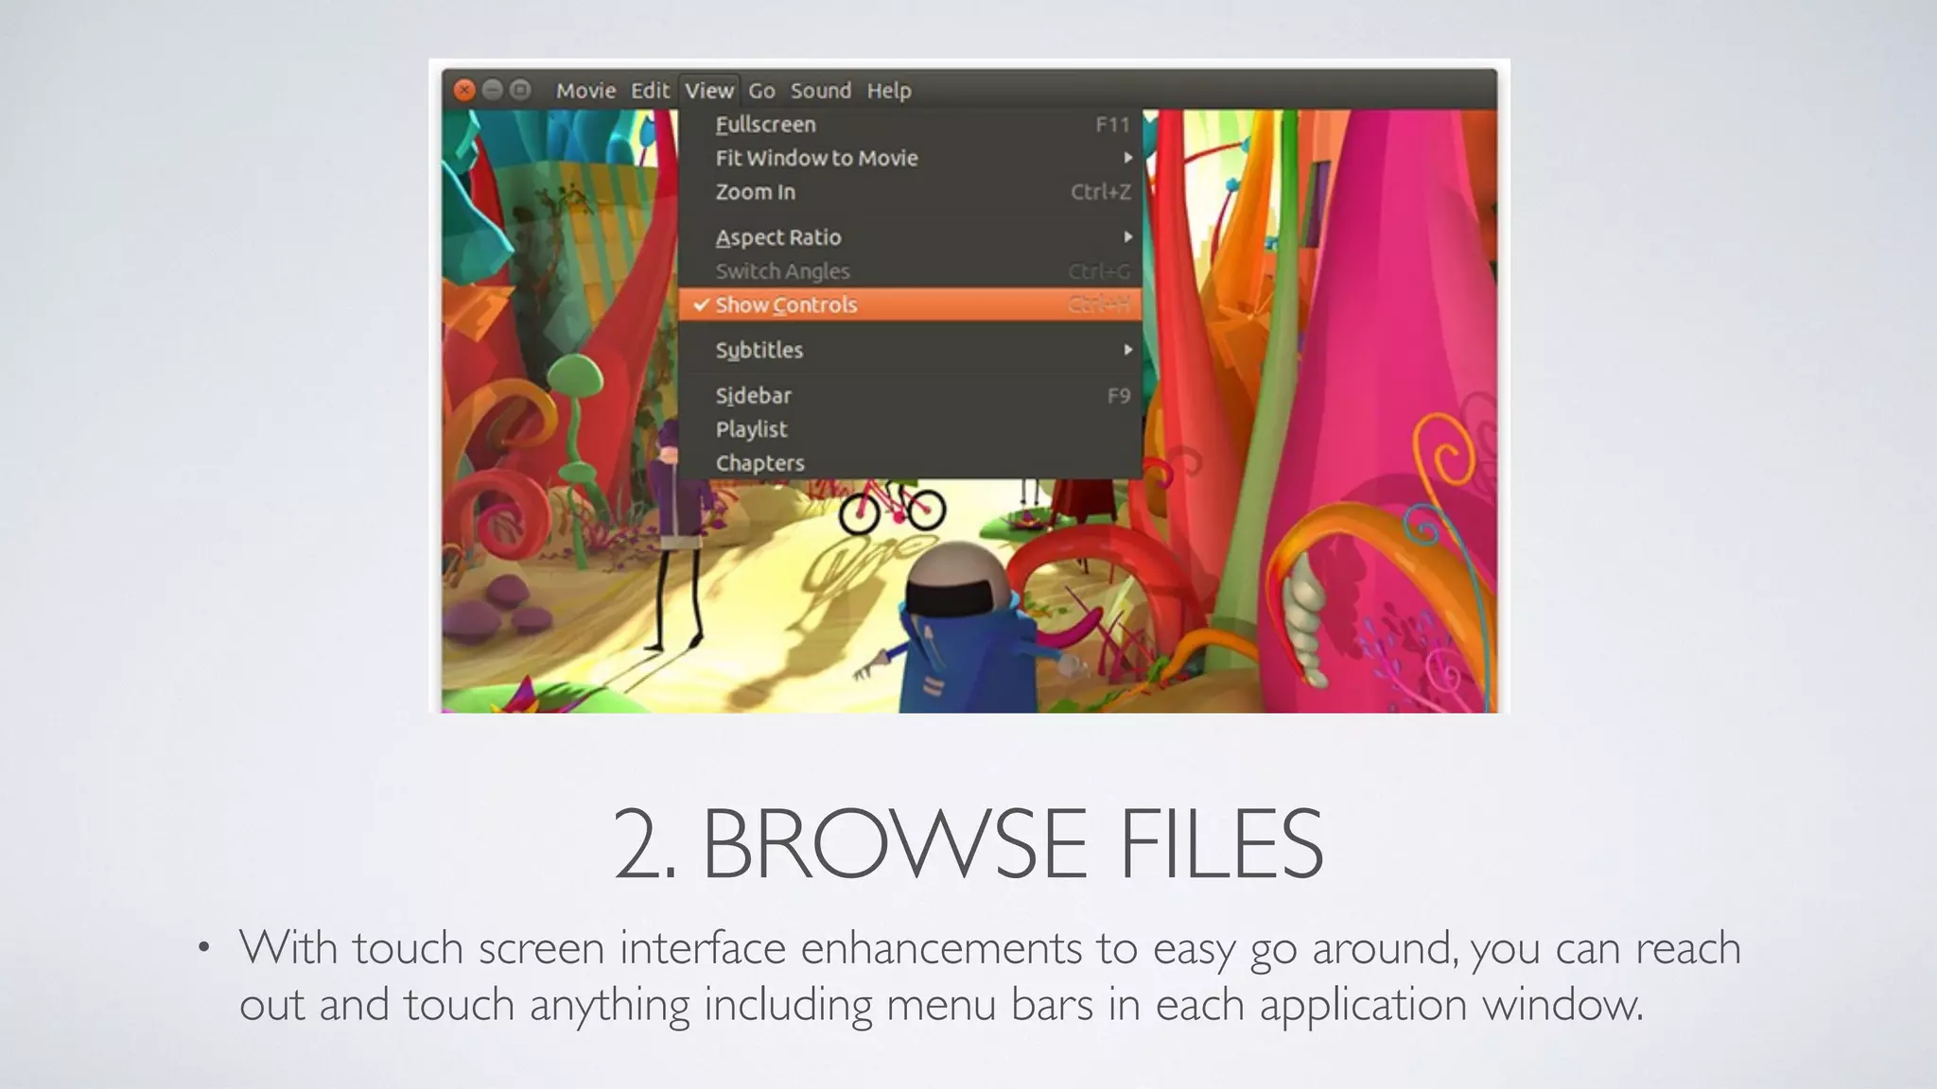Minimize the movie player window
The height and width of the screenshot is (1089, 1937).
[492, 90]
